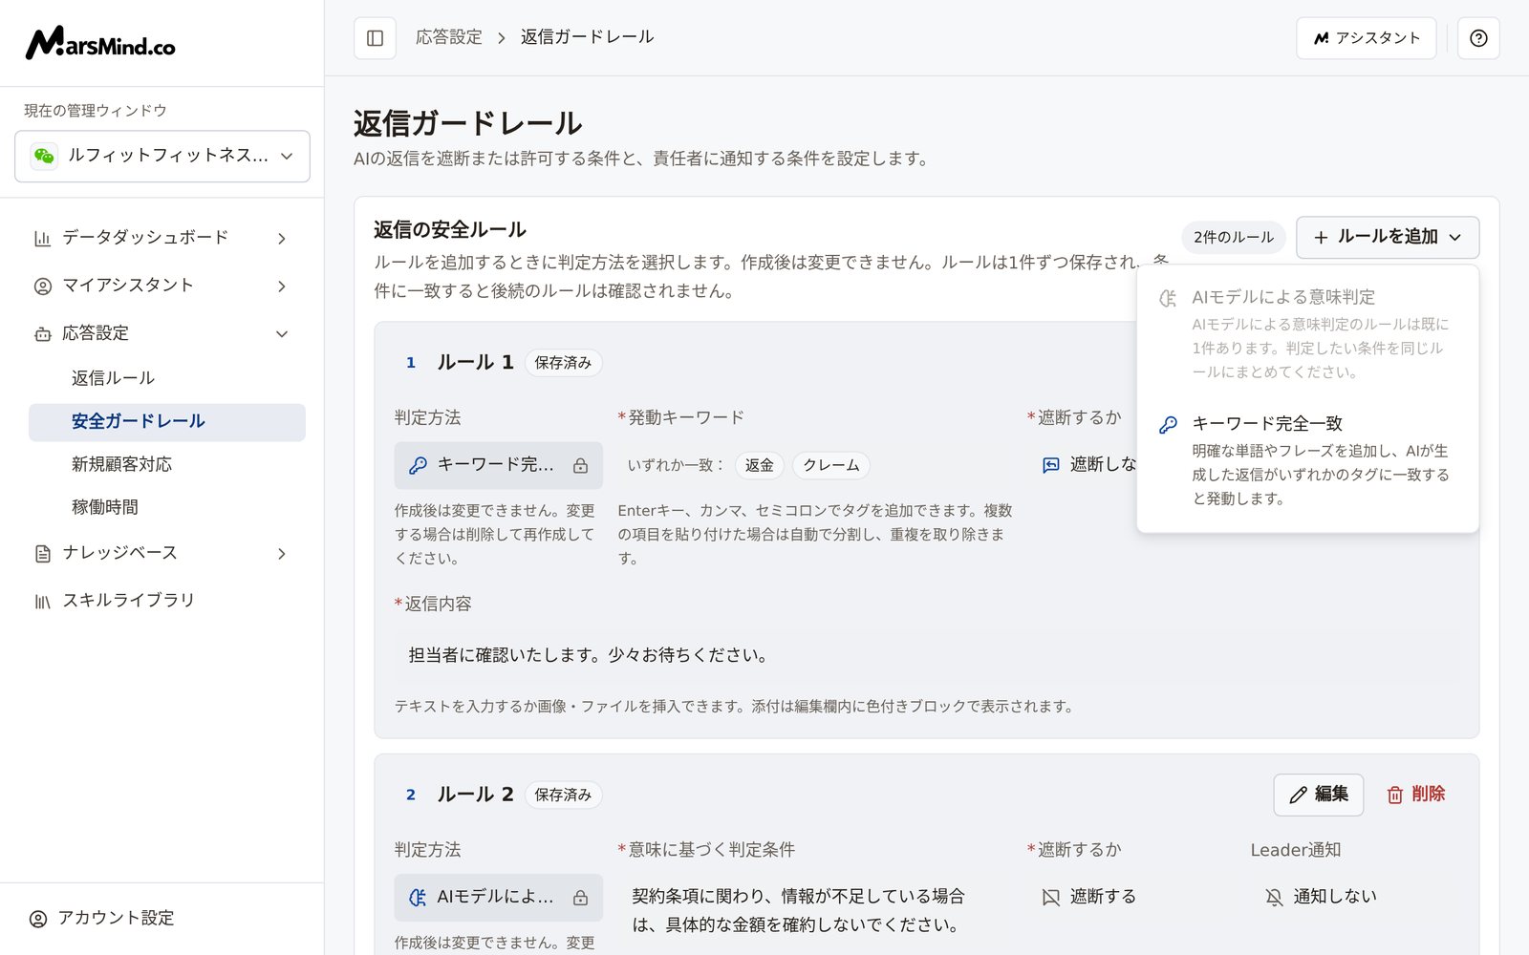The width and height of the screenshot is (1529, 955).
Task: Select キーワード完全一致 menu option
Action: pos(1307,460)
